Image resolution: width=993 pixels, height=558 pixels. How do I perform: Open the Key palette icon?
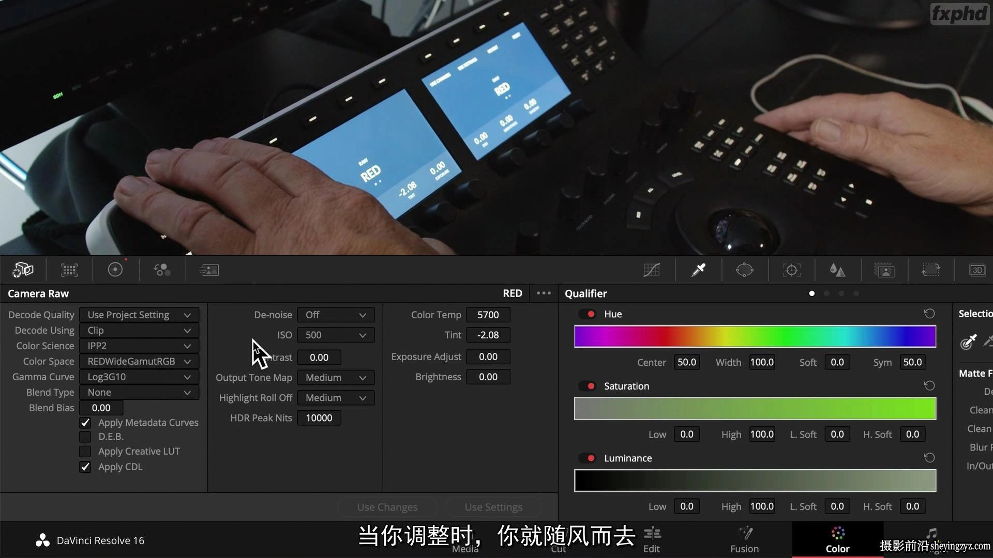884,270
